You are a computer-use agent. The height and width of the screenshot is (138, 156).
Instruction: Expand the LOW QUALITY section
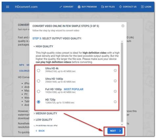43,120
